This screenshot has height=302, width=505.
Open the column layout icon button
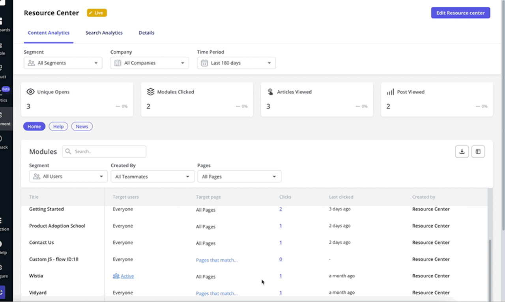coord(478,151)
